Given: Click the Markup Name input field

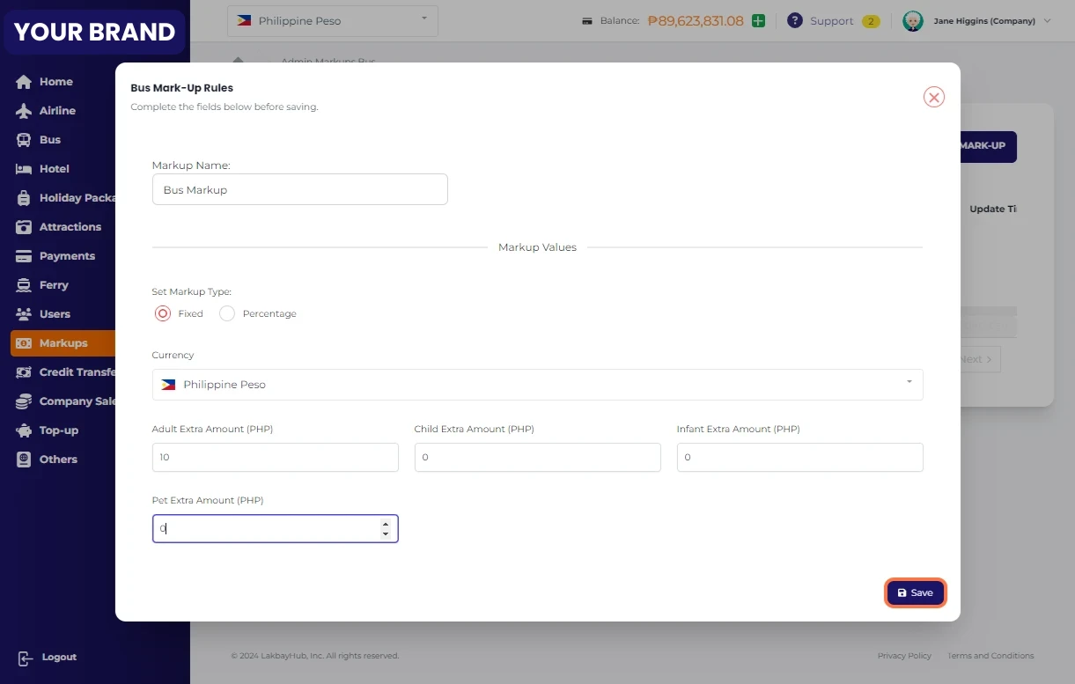Looking at the screenshot, I should (299, 189).
